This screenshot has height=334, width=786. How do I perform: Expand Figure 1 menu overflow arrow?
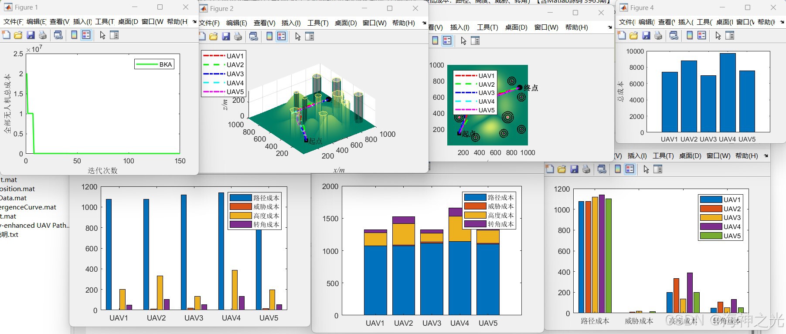pos(194,21)
